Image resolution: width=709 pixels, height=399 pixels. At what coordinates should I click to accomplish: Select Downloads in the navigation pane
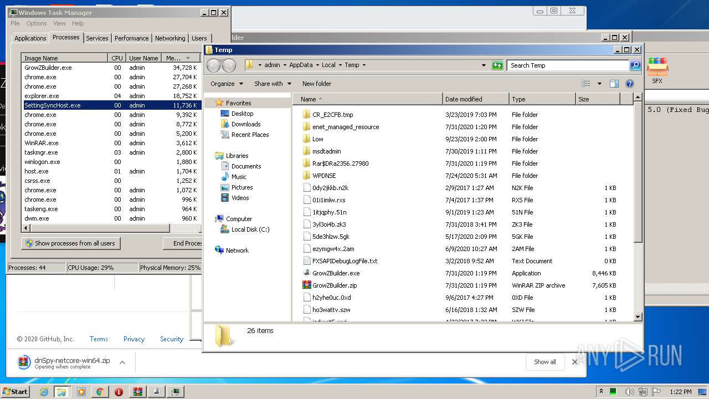(240, 124)
